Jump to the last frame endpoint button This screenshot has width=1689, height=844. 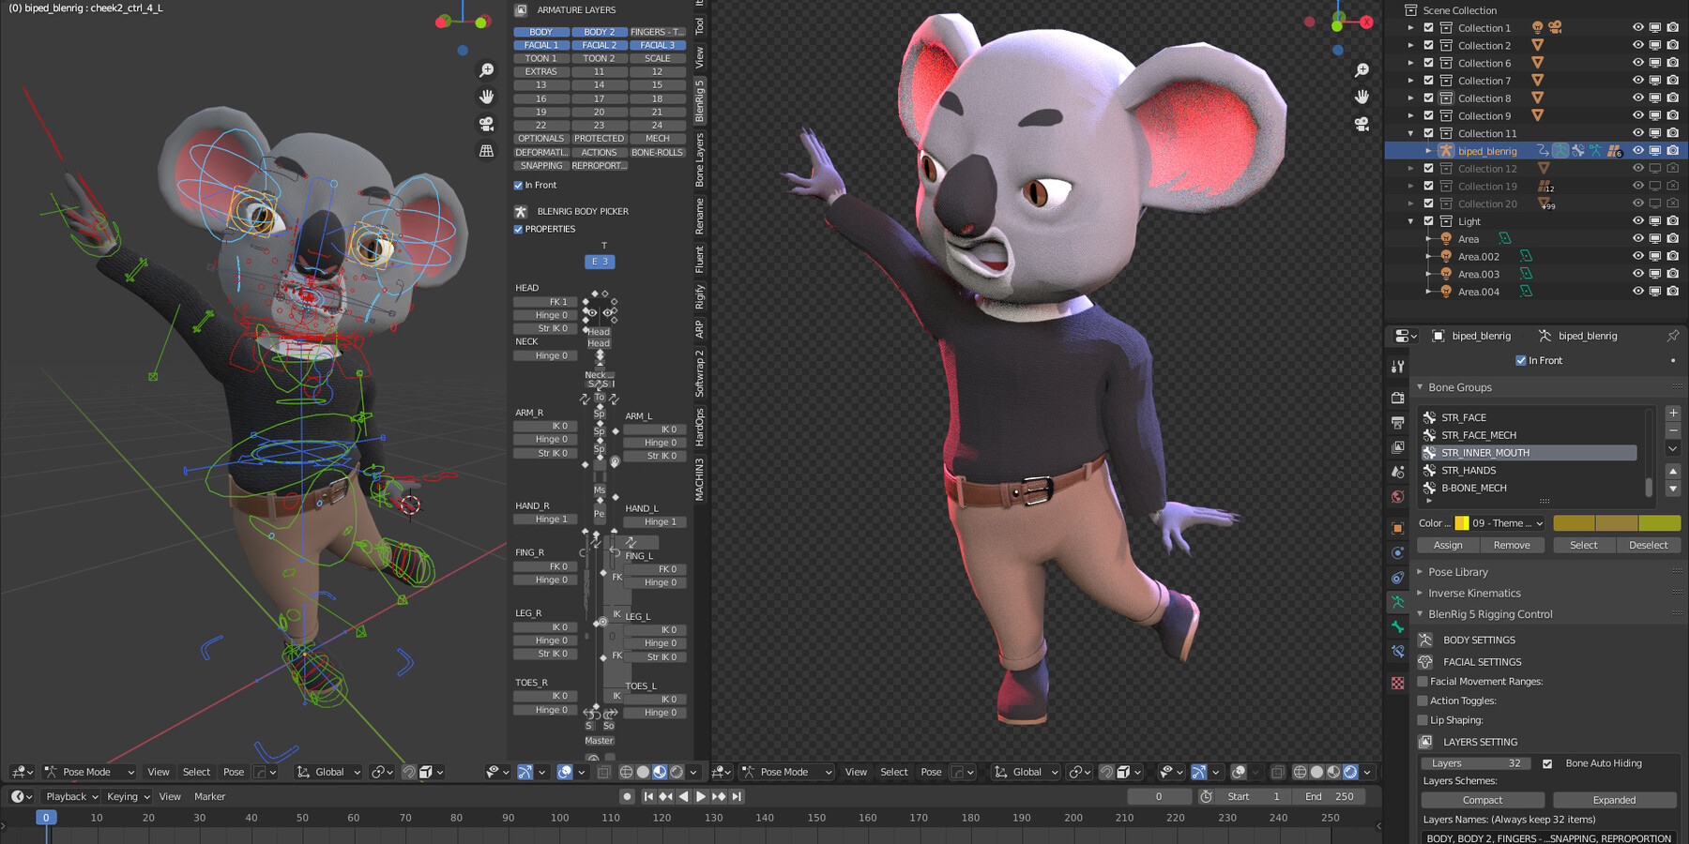pyautogui.click(x=738, y=796)
